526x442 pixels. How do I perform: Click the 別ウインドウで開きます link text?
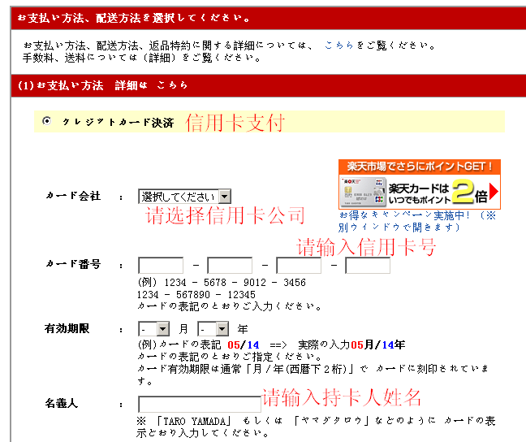click(x=398, y=227)
